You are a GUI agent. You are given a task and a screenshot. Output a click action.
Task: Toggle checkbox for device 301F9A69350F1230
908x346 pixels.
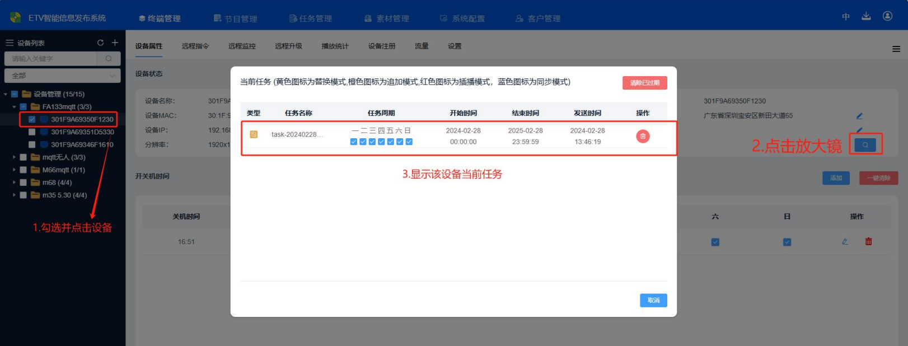(x=32, y=119)
